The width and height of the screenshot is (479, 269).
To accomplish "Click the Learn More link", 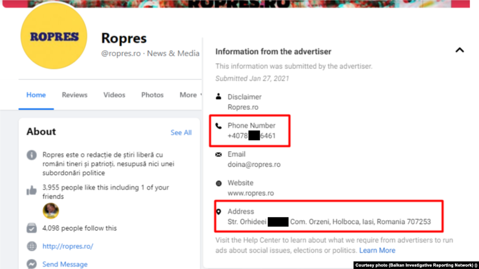I will point(377,250).
